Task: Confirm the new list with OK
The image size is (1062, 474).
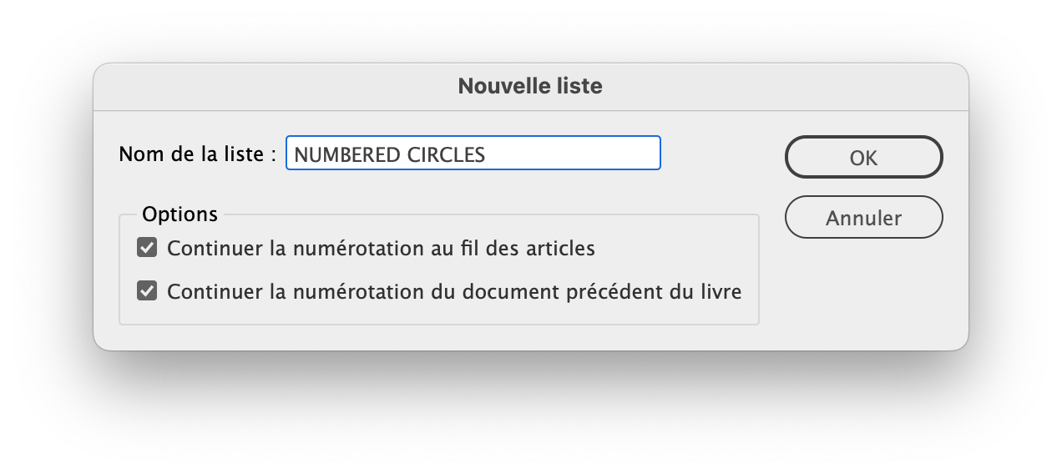Action: pos(863,158)
